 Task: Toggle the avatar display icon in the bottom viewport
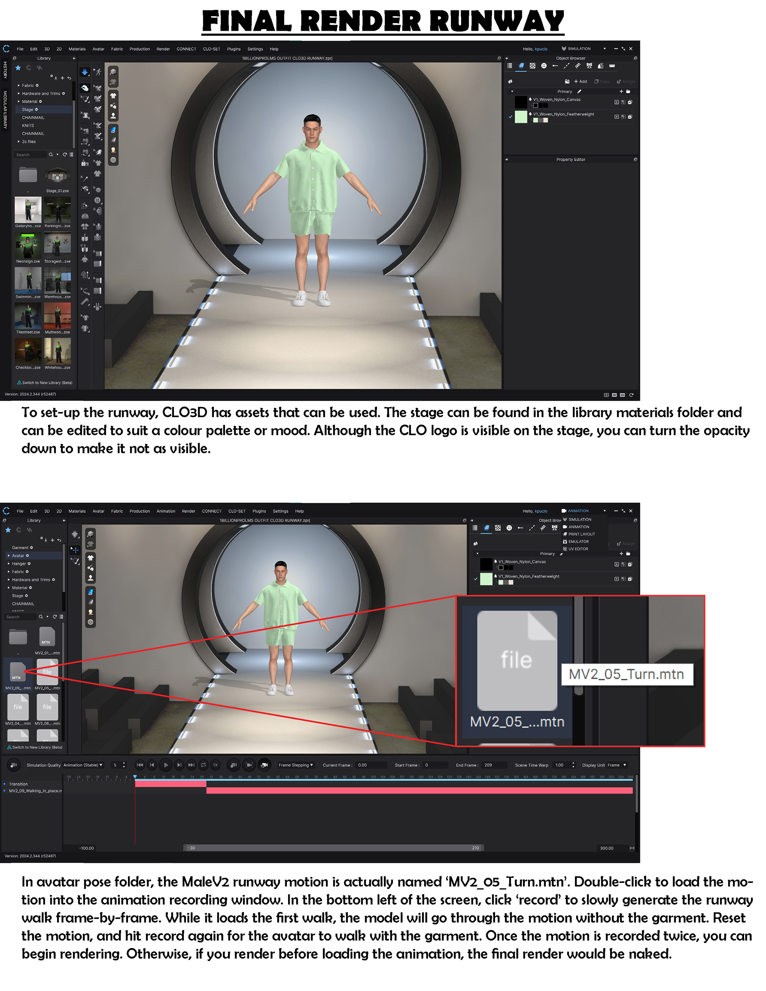coord(90,578)
